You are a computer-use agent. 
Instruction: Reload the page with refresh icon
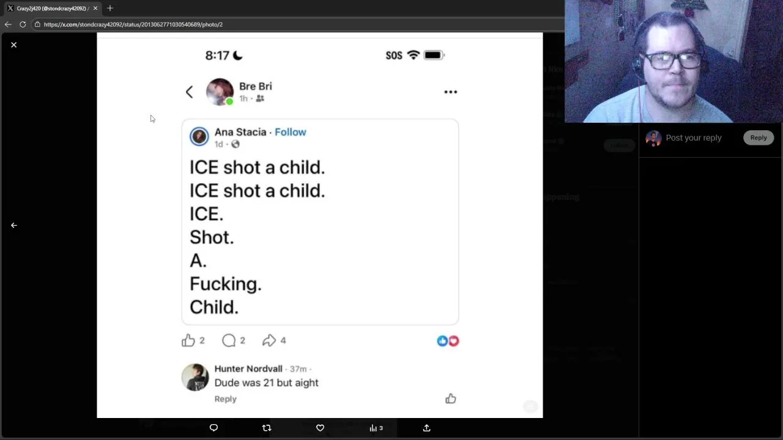23,24
